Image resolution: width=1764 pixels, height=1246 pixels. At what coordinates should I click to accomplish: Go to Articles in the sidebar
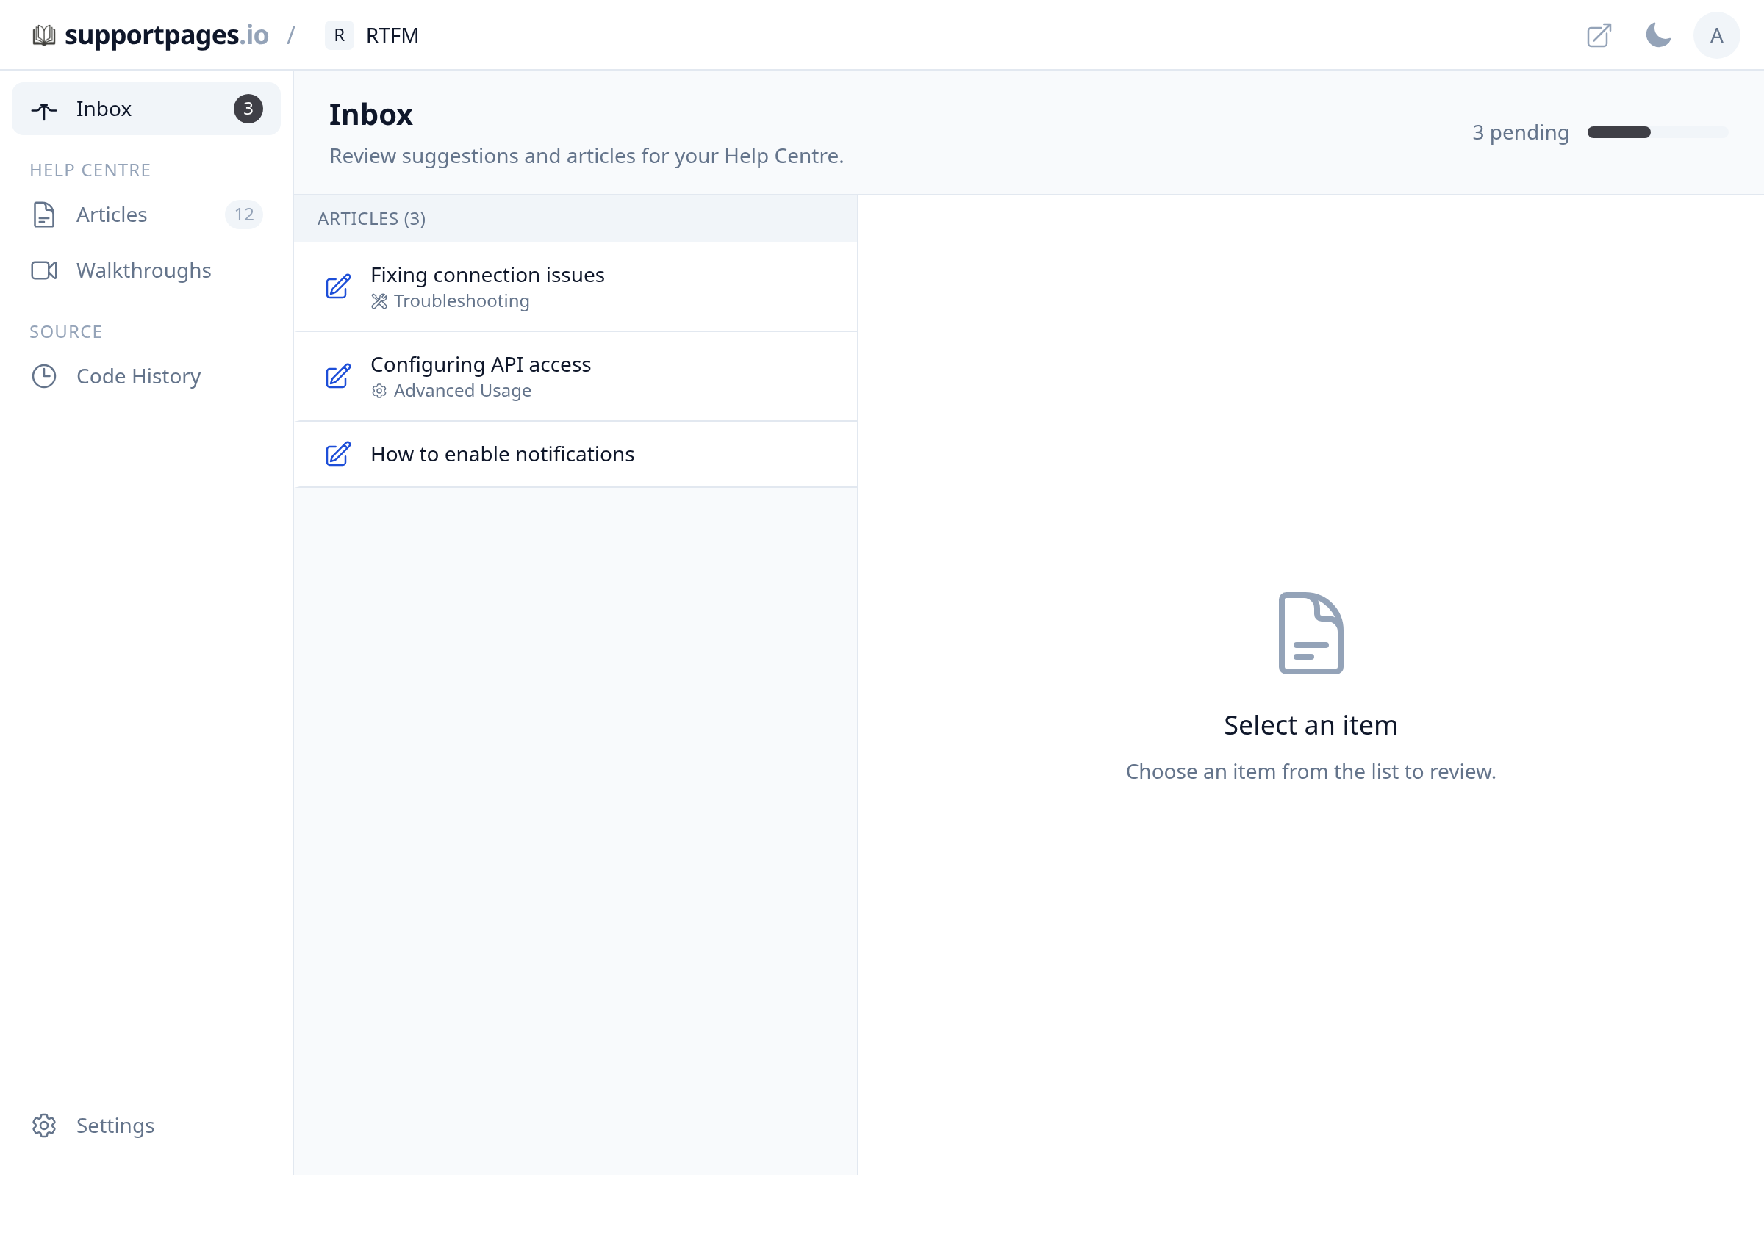(146, 215)
